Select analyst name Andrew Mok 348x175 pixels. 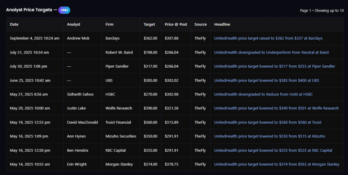(79, 38)
